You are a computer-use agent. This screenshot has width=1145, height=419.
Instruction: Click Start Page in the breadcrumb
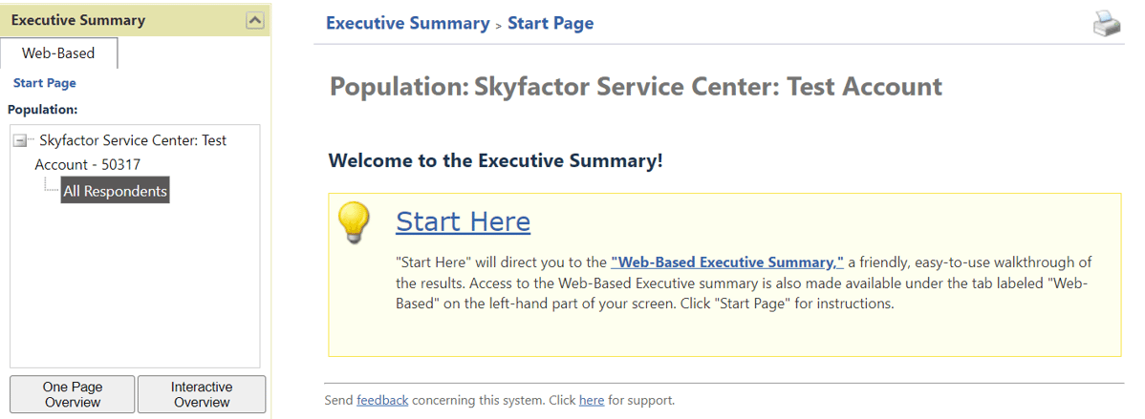click(551, 23)
